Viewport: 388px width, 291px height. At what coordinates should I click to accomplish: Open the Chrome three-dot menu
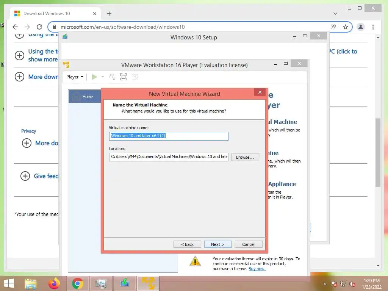(x=373, y=27)
